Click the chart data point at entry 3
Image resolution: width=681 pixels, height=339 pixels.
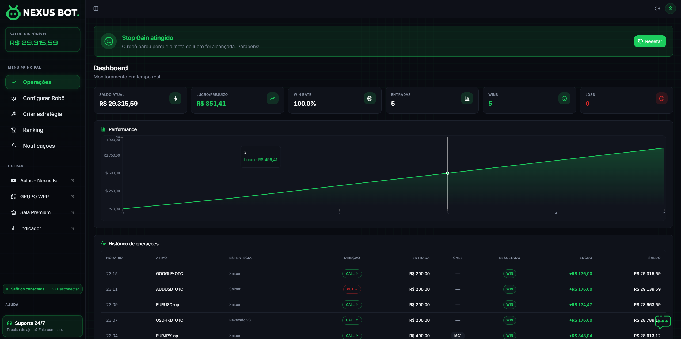tap(448, 173)
